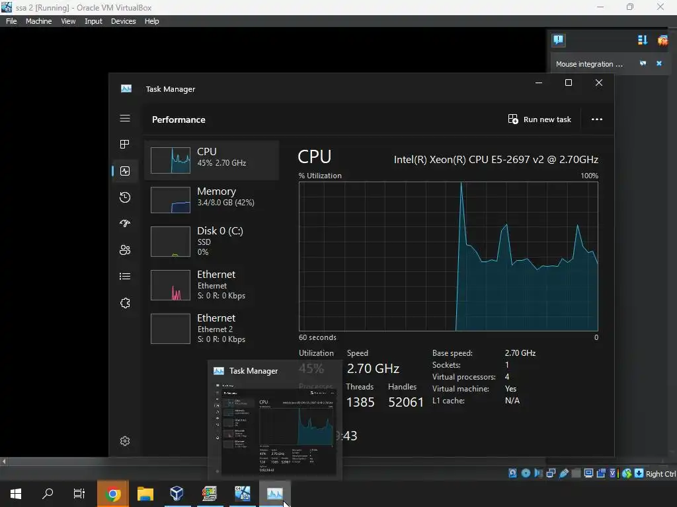Click optical disk status icon

pos(526,473)
